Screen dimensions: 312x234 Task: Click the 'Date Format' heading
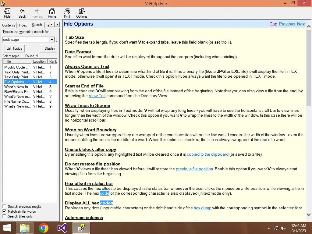[x=78, y=52]
